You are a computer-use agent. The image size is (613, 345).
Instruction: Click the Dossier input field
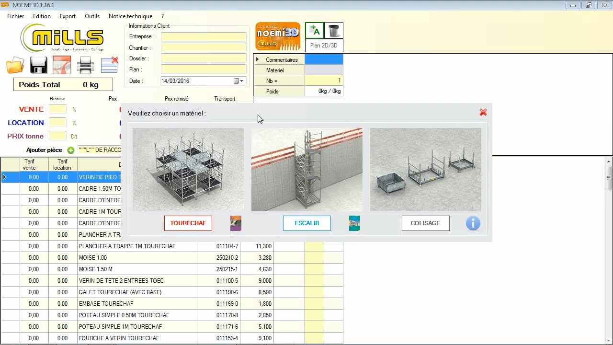[204, 58]
